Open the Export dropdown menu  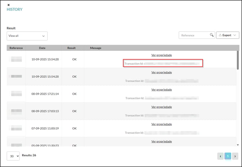click(x=228, y=35)
